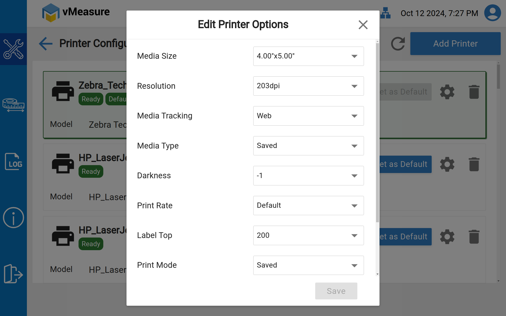Expand the Media Size dropdown

pyautogui.click(x=308, y=56)
